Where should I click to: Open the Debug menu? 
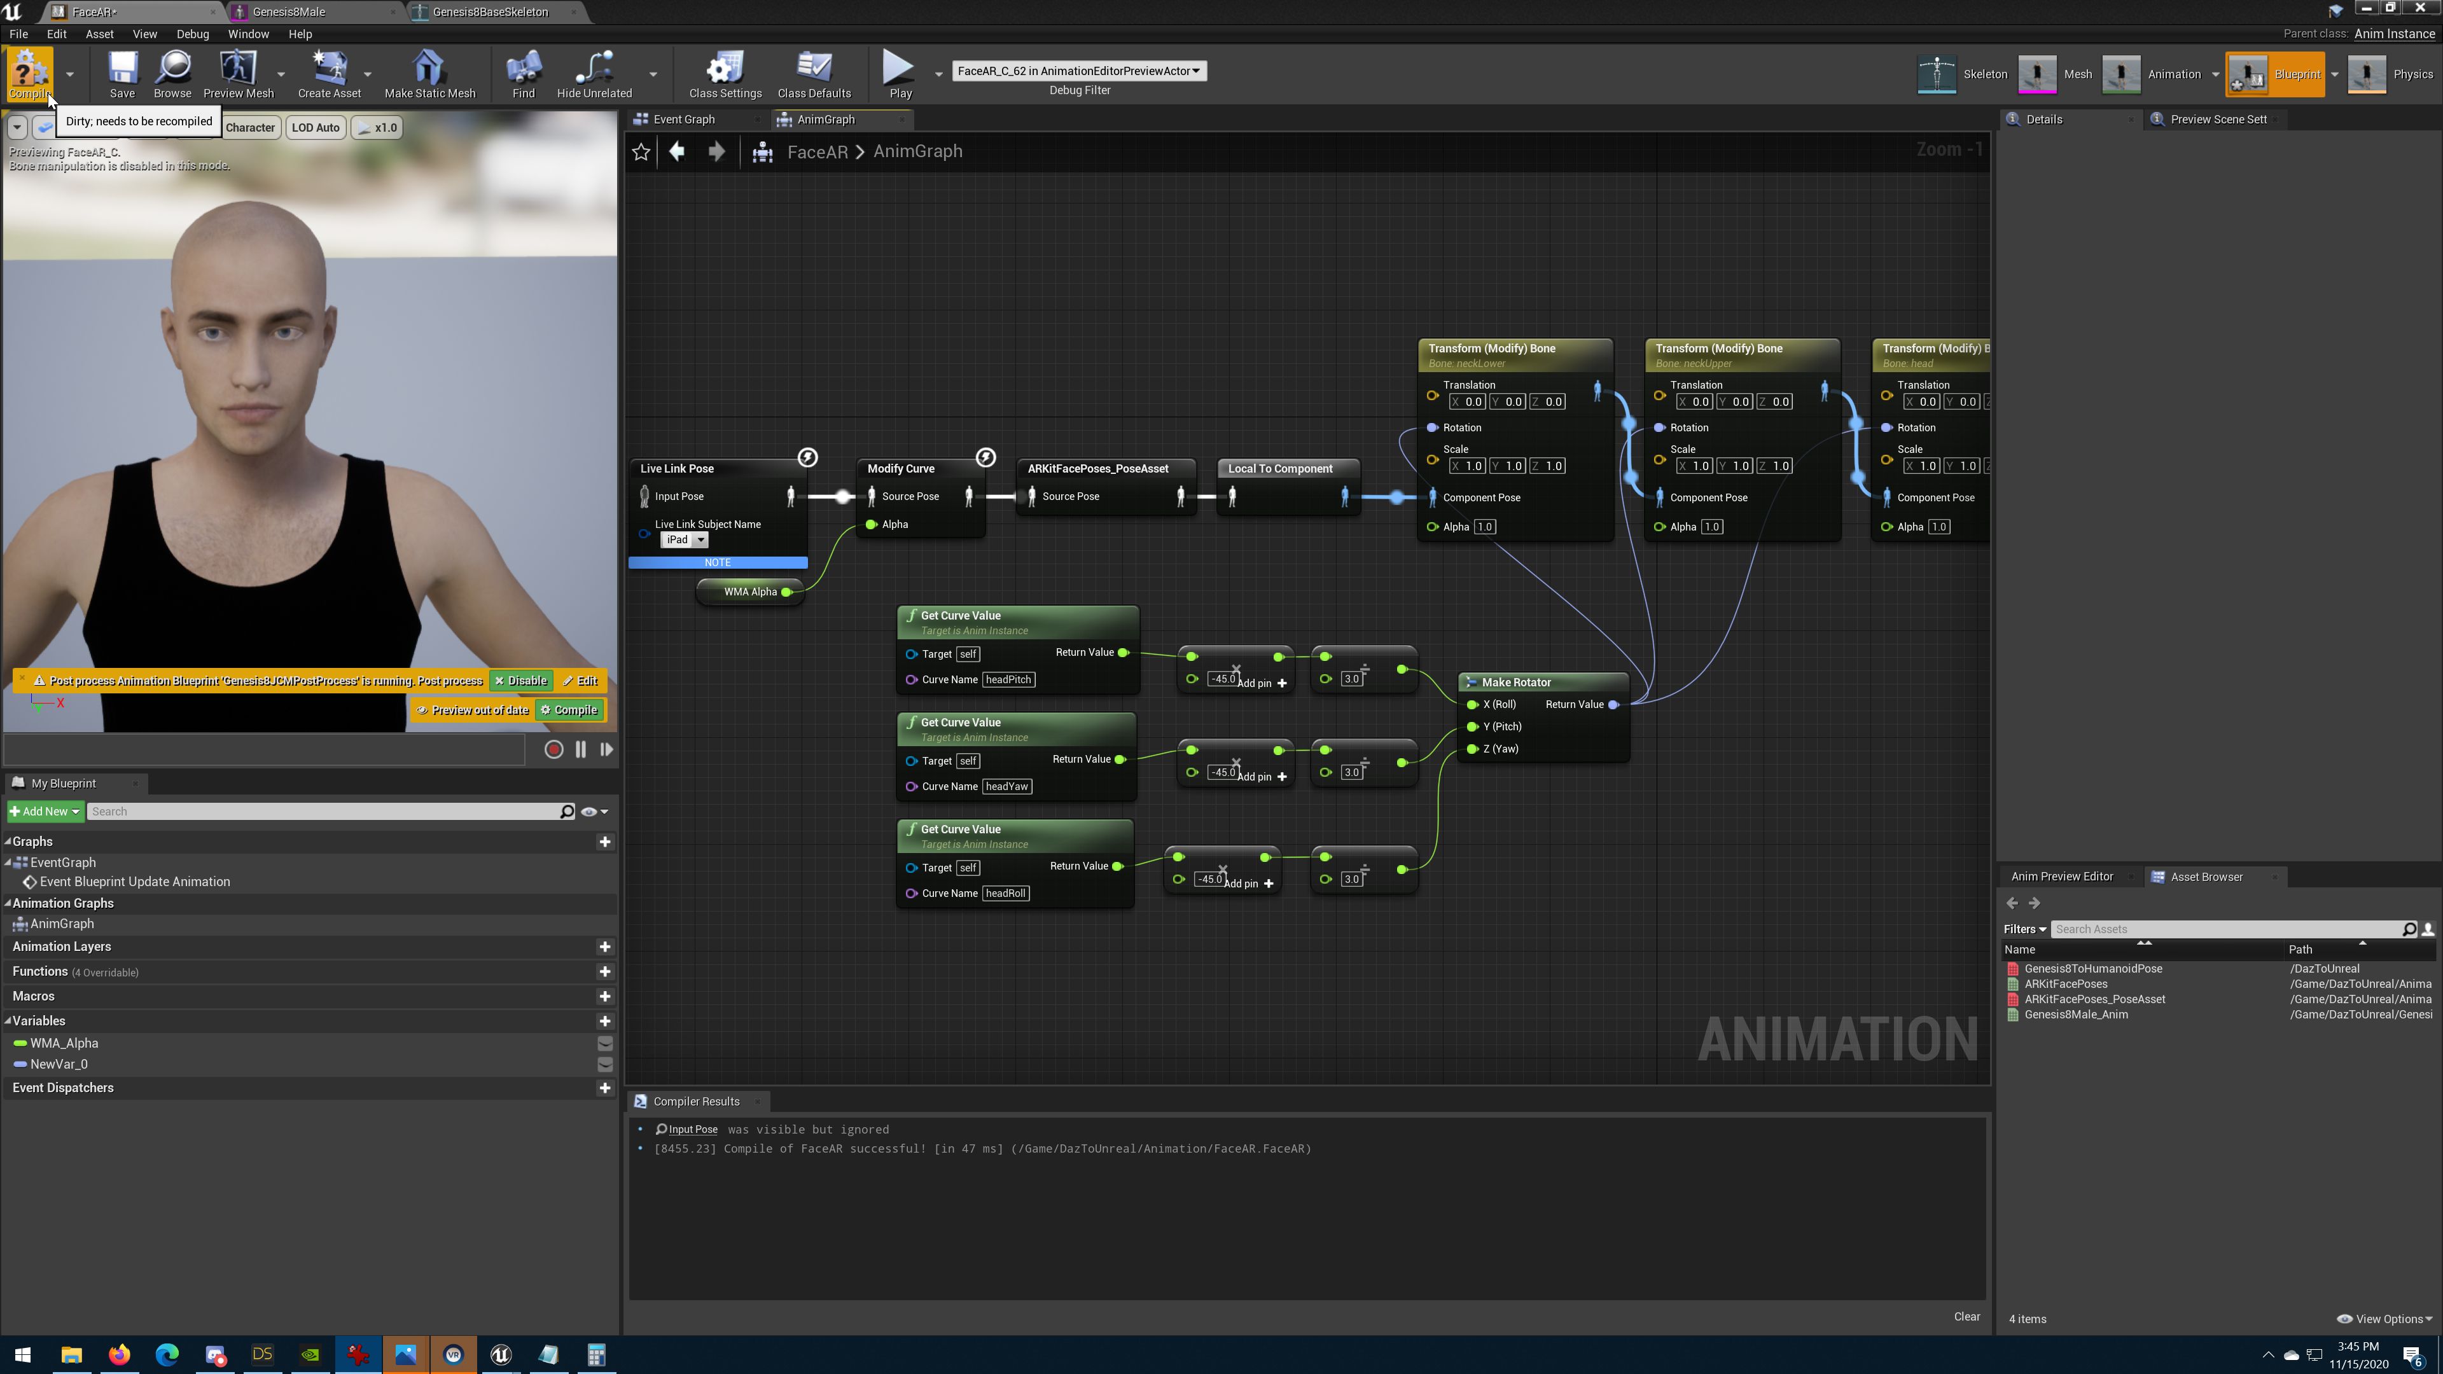193,34
